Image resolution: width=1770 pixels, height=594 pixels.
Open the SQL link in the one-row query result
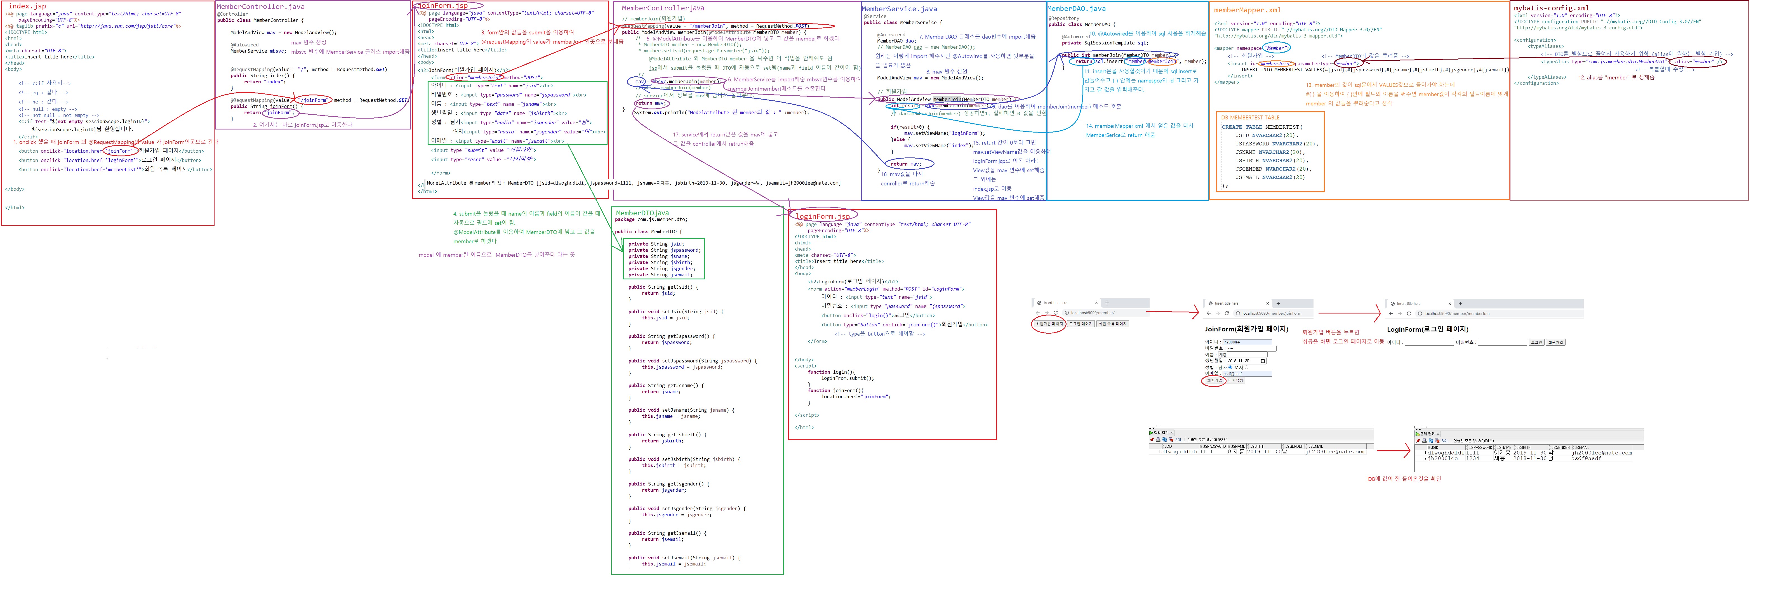click(x=1178, y=440)
